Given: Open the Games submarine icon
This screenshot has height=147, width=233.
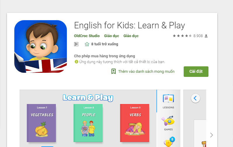Looking at the screenshot, I should point(168,121).
